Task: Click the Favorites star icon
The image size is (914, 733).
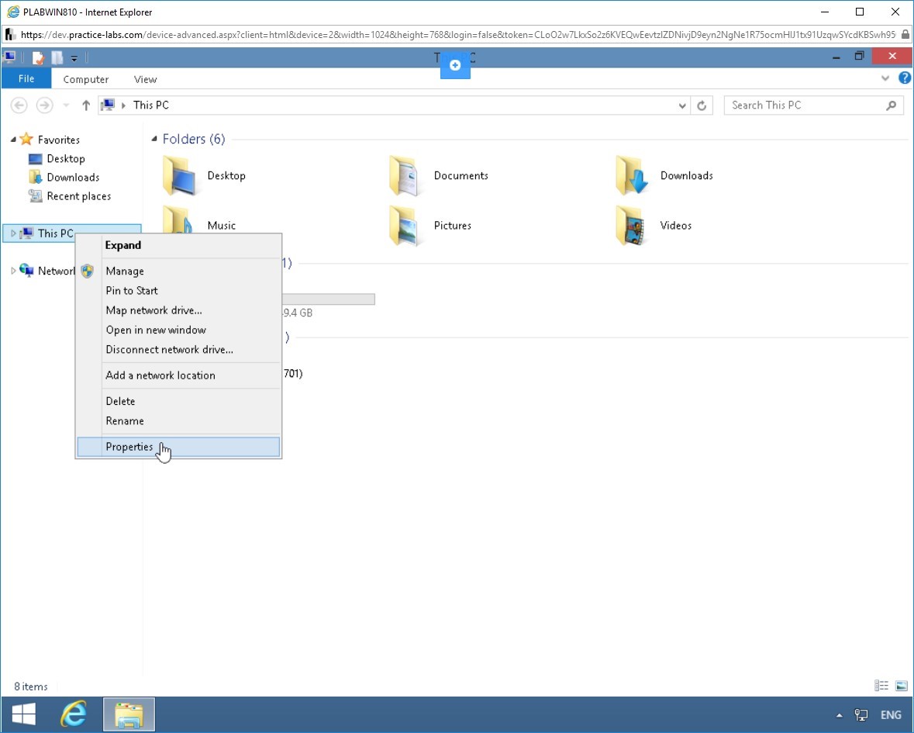Action: click(x=26, y=139)
